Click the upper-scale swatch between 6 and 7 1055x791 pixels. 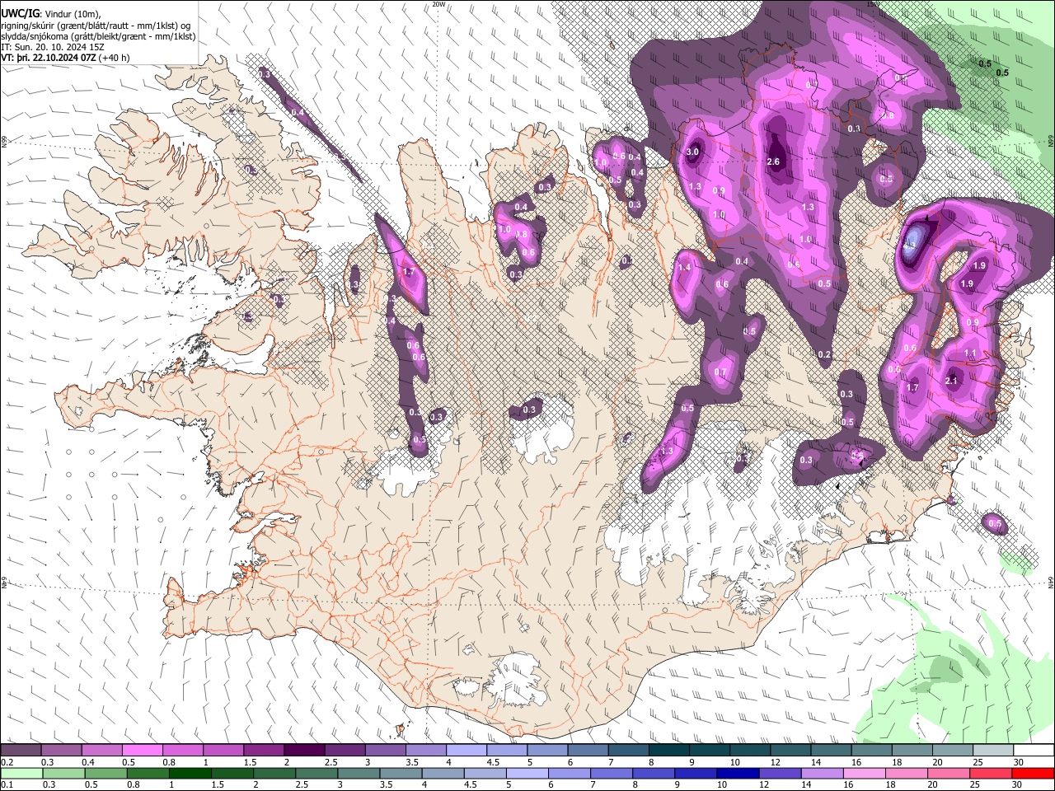[588, 751]
